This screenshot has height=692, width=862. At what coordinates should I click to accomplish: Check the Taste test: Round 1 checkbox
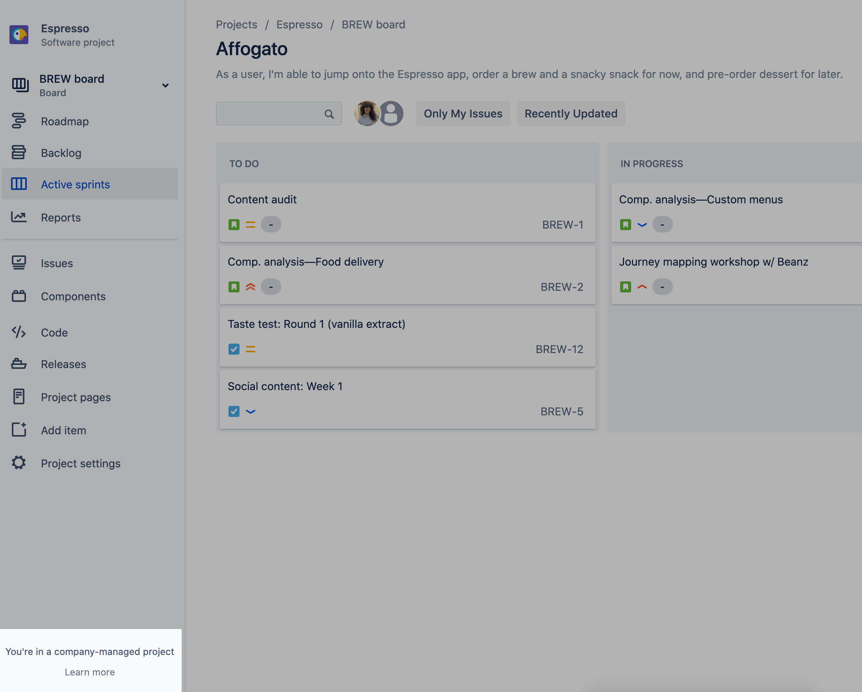pyautogui.click(x=234, y=349)
